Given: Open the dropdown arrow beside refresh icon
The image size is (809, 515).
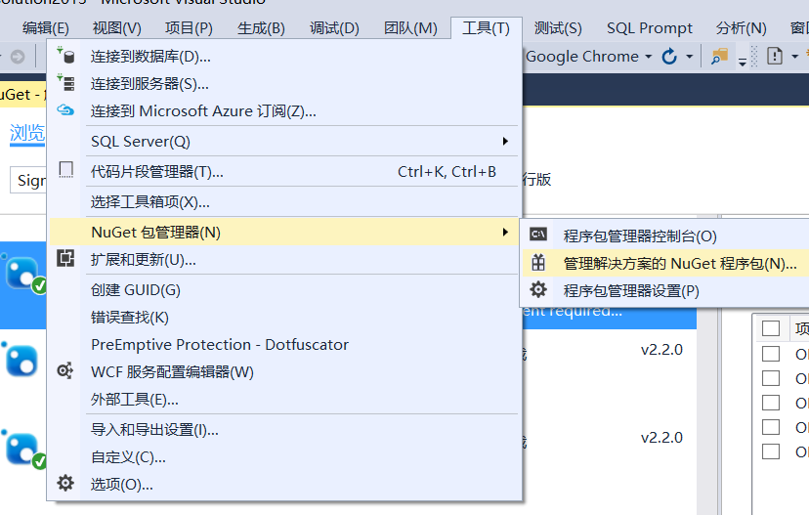Looking at the screenshot, I should tap(689, 57).
